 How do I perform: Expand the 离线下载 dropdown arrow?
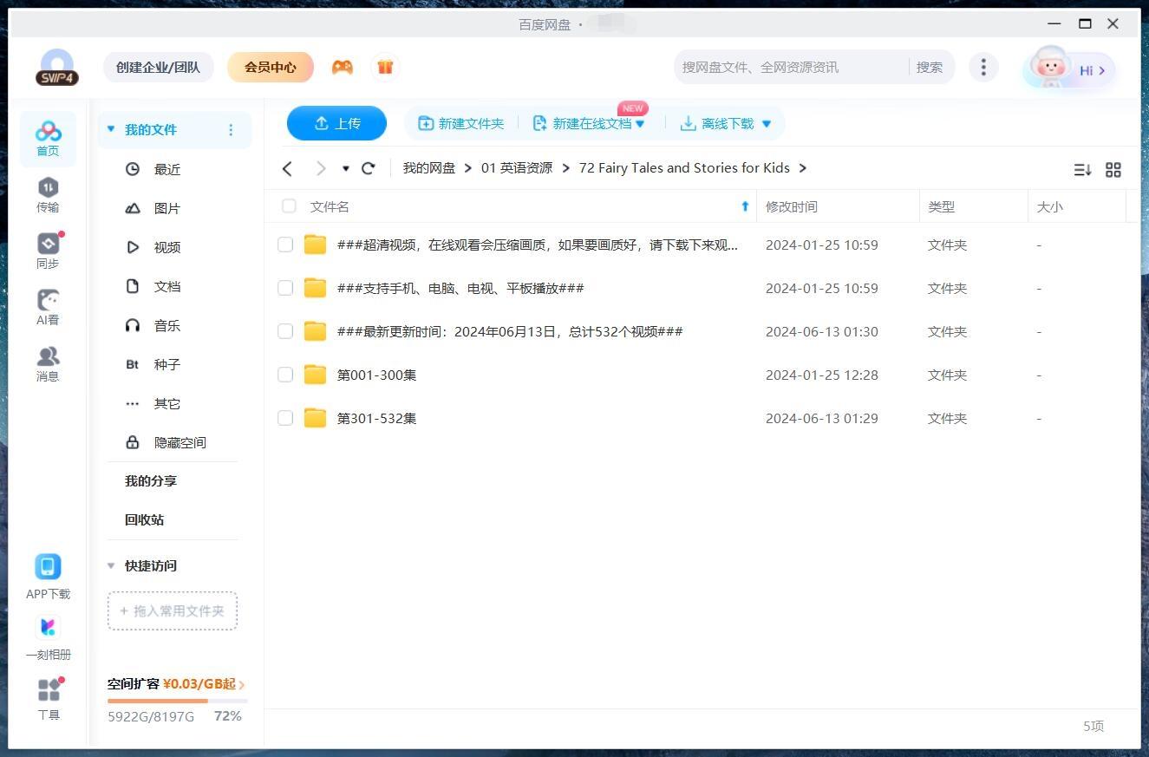[x=767, y=124]
